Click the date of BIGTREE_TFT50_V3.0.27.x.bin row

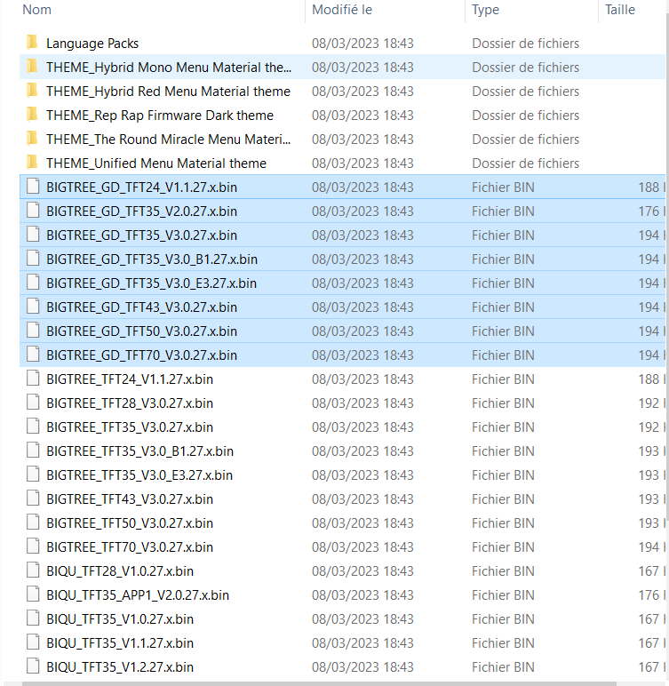pos(362,523)
